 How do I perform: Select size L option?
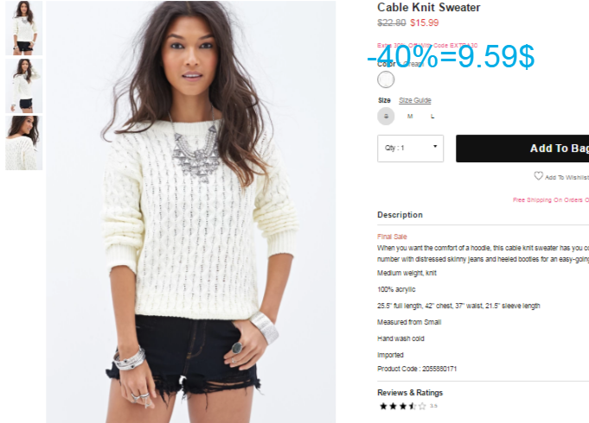click(432, 117)
